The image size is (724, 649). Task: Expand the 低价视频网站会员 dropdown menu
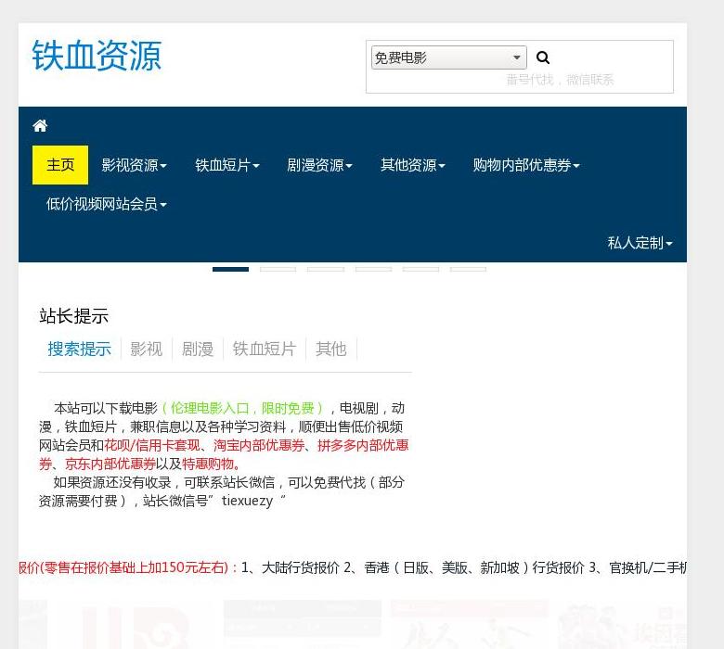point(106,203)
